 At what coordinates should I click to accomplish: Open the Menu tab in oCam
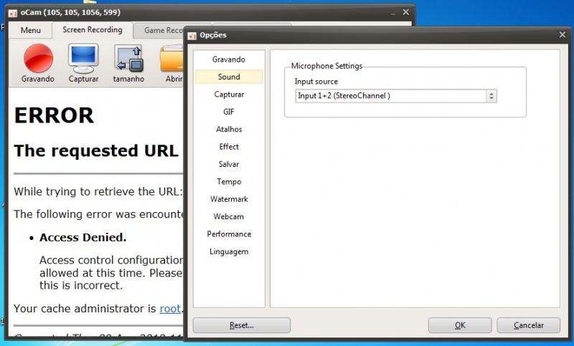[31, 31]
